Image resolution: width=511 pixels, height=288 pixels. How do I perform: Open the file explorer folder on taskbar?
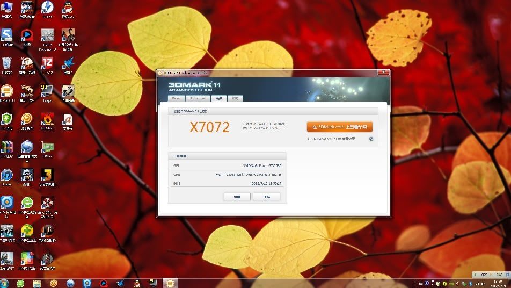[37, 283]
